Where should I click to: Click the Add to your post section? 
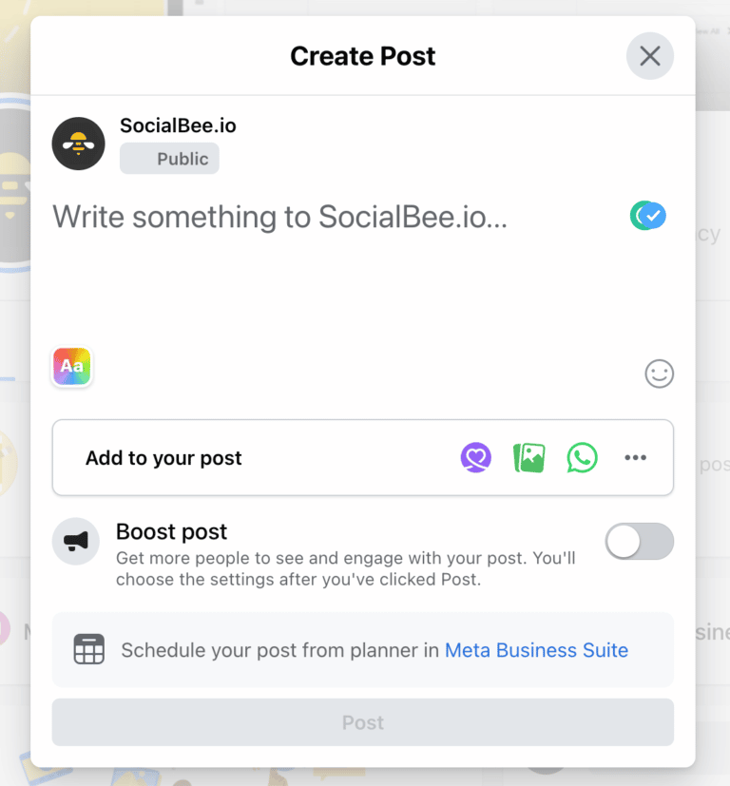(x=163, y=457)
